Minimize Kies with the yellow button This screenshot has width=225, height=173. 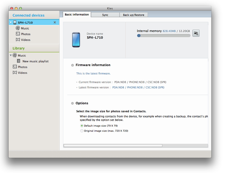(x=16, y=8)
